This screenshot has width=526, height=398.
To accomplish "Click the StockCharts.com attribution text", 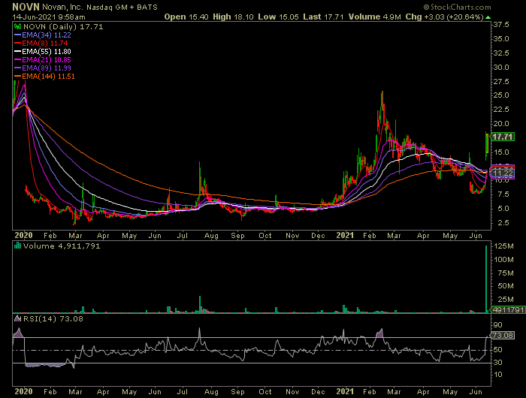I will click(457, 7).
